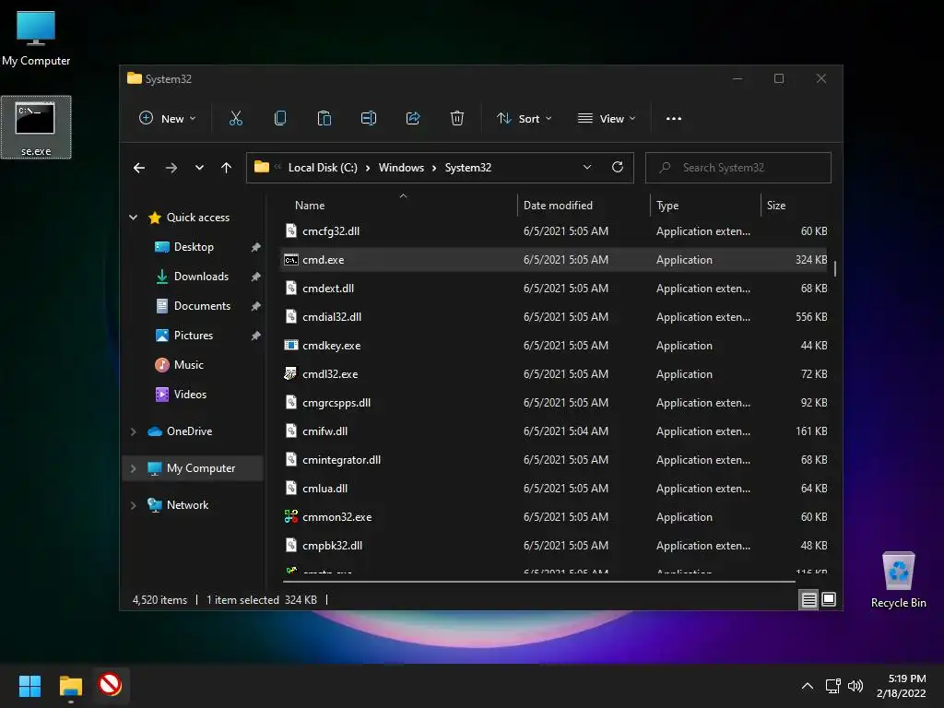Click the cmdkey.exe file icon

tap(290, 346)
